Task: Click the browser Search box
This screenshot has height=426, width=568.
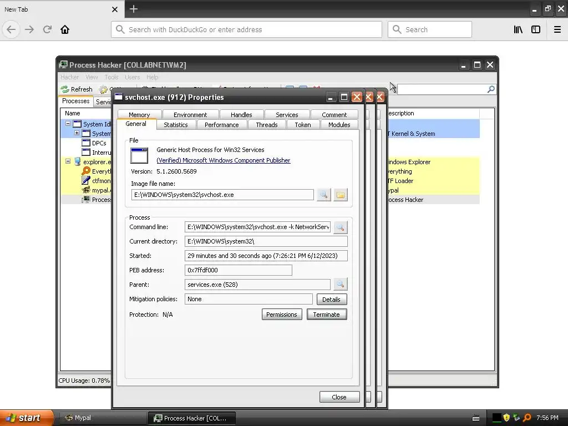Action: coord(430,29)
